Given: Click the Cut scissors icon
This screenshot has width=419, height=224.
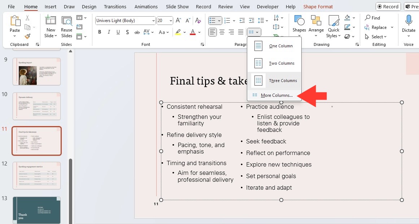Looking at the screenshot, I should (27, 18).
